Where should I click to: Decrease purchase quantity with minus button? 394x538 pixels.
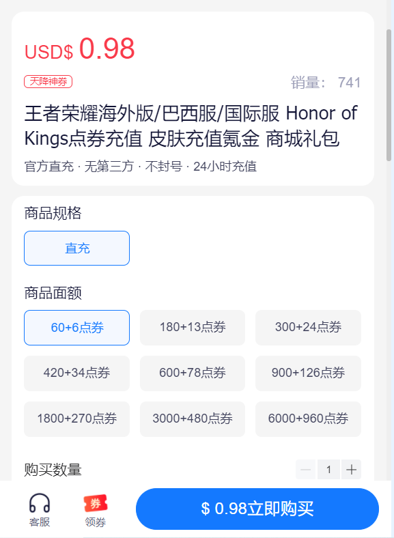click(x=305, y=469)
